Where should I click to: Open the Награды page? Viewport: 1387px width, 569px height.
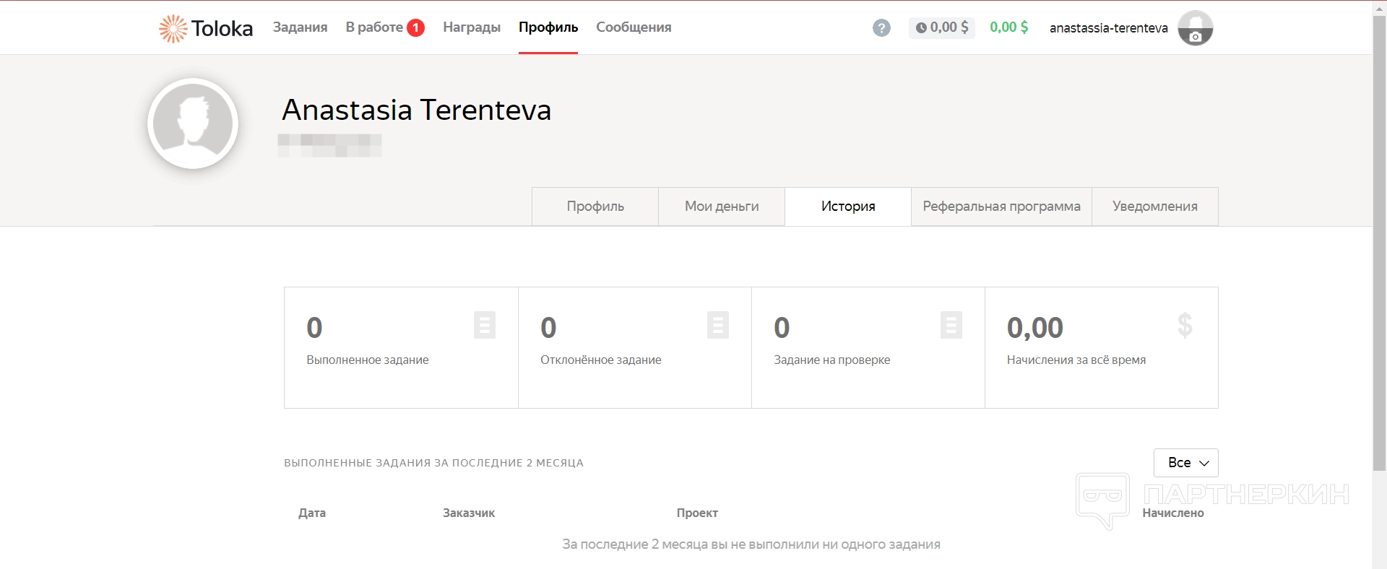[x=472, y=27]
